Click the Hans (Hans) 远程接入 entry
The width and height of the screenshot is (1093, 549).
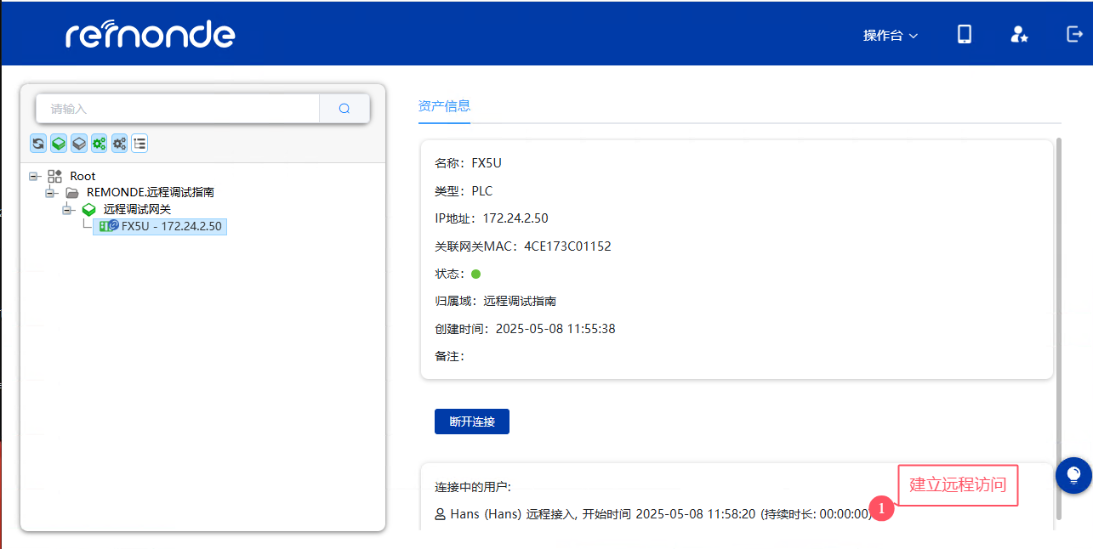pos(653,514)
